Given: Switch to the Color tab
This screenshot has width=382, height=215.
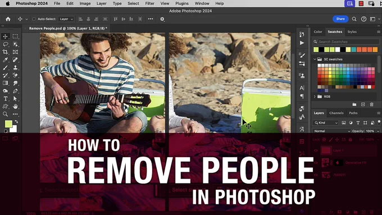Looking at the screenshot, I should coord(318,32).
